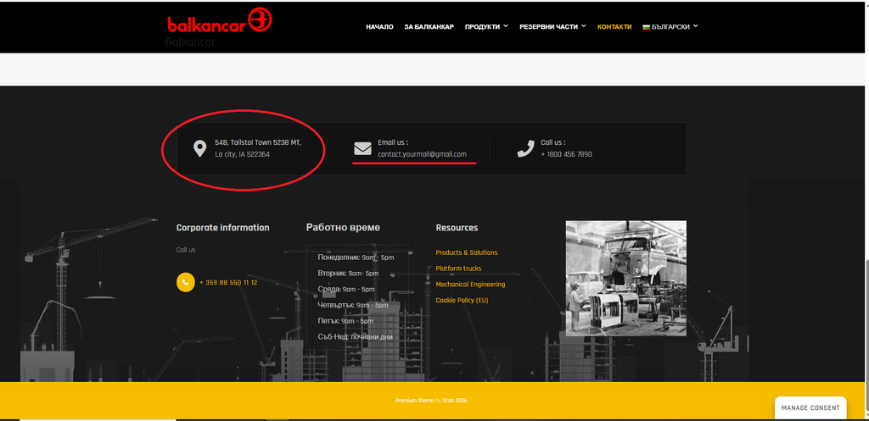
Task: Click the contact.yourmail@gmail.com email address
Action: pos(423,154)
